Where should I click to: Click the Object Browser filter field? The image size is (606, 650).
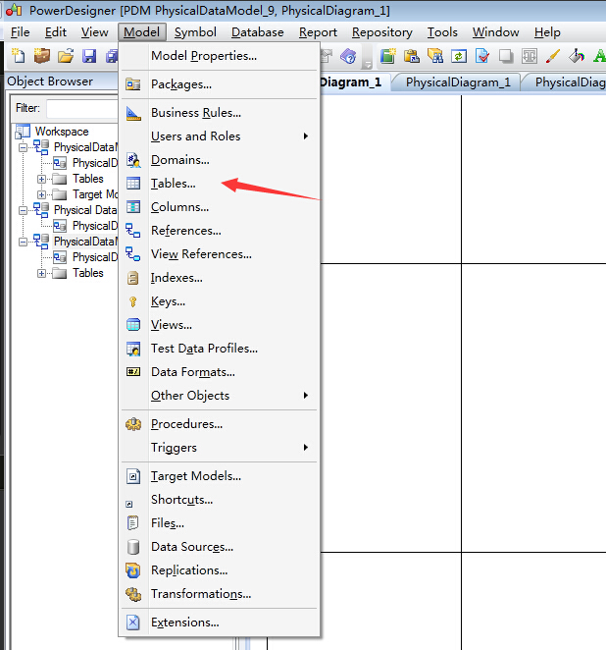(x=82, y=109)
